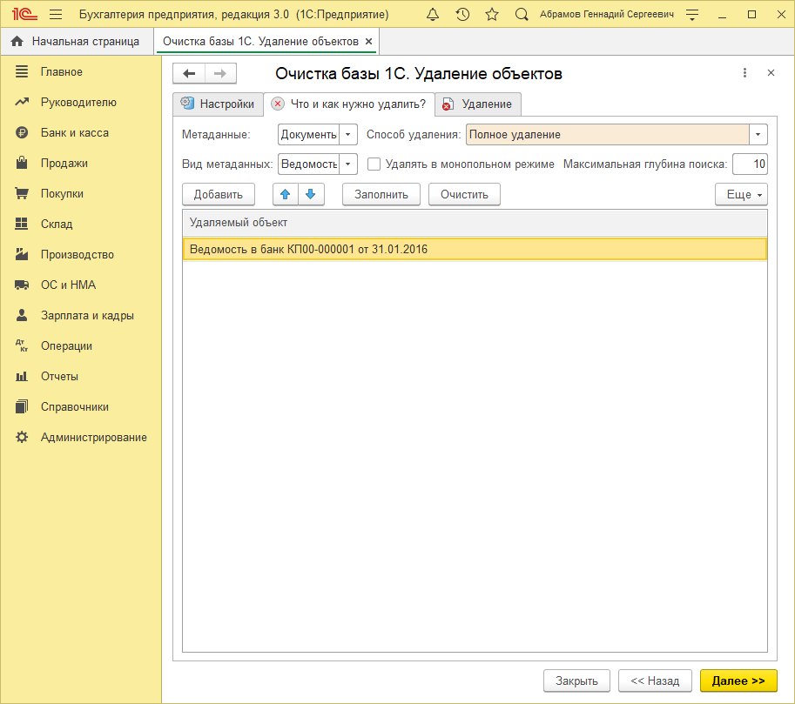Enable Удалять в монопольном режиме checkbox

[x=374, y=164]
